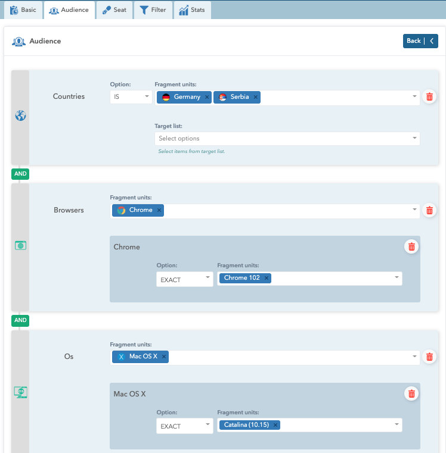Remove Catalina (10.15) version tag
446x453 pixels.
275,425
